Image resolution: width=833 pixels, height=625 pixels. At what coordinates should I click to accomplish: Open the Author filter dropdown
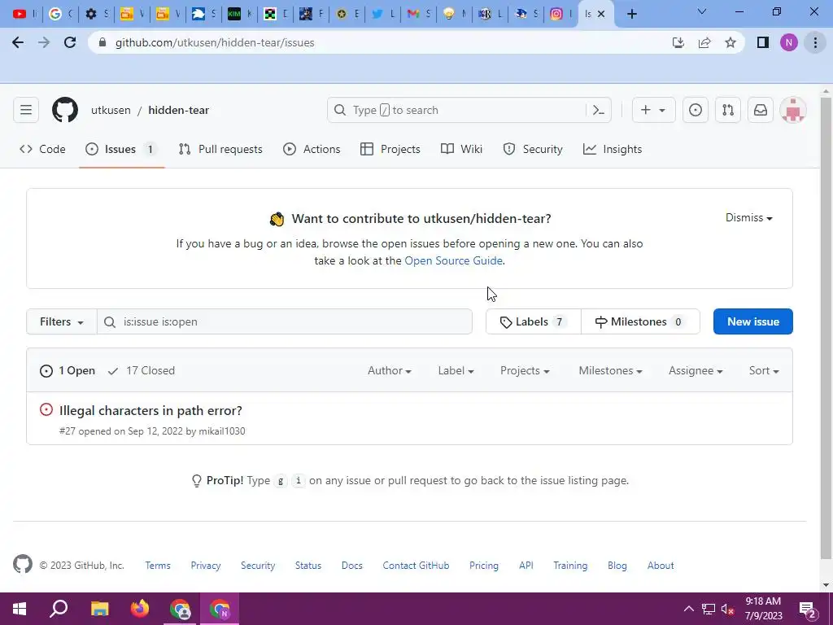(x=390, y=371)
